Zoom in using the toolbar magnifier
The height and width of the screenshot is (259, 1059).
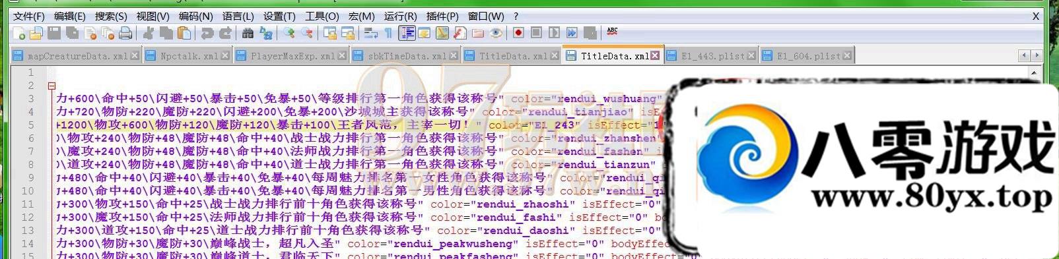pyautogui.click(x=289, y=33)
